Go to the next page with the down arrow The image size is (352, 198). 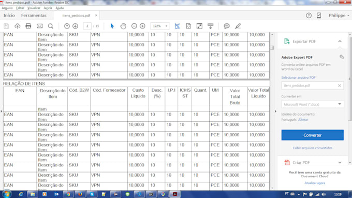coord(75,26)
